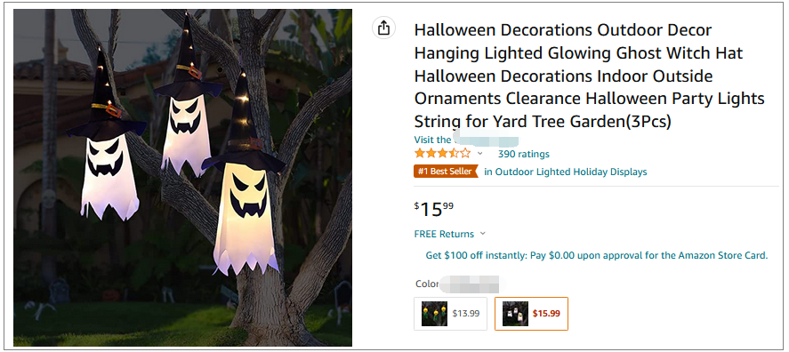This screenshot has height=352, width=789.
Task: Click the #1 Best Seller badge
Action: 445,172
